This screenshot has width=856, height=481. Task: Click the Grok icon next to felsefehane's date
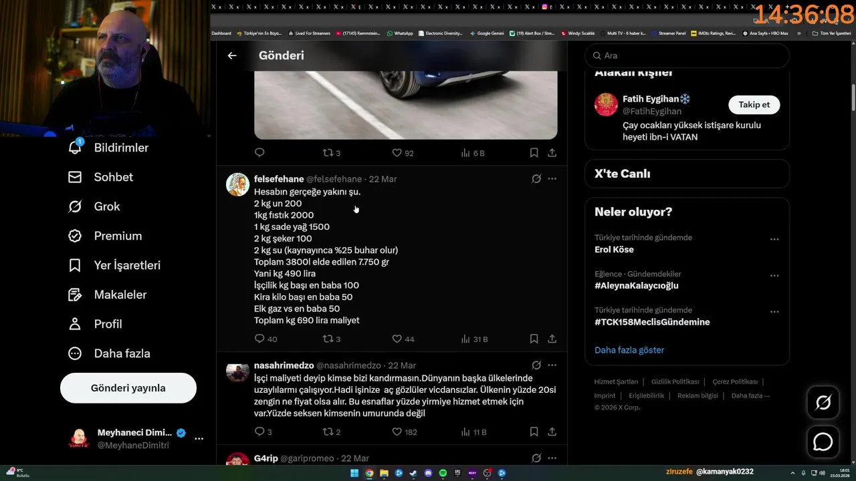tap(536, 179)
